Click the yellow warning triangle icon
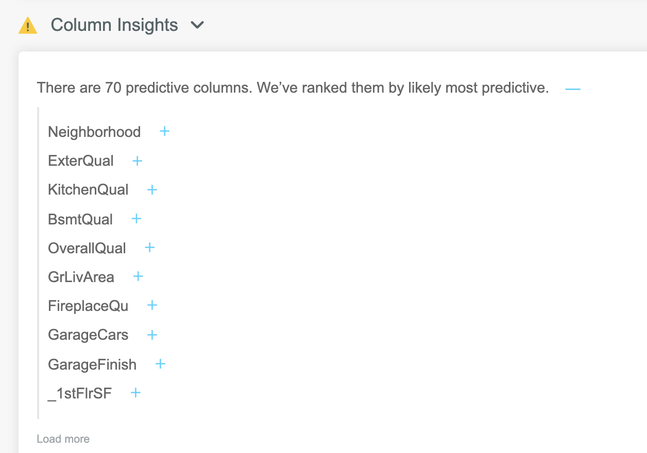 pyautogui.click(x=28, y=25)
